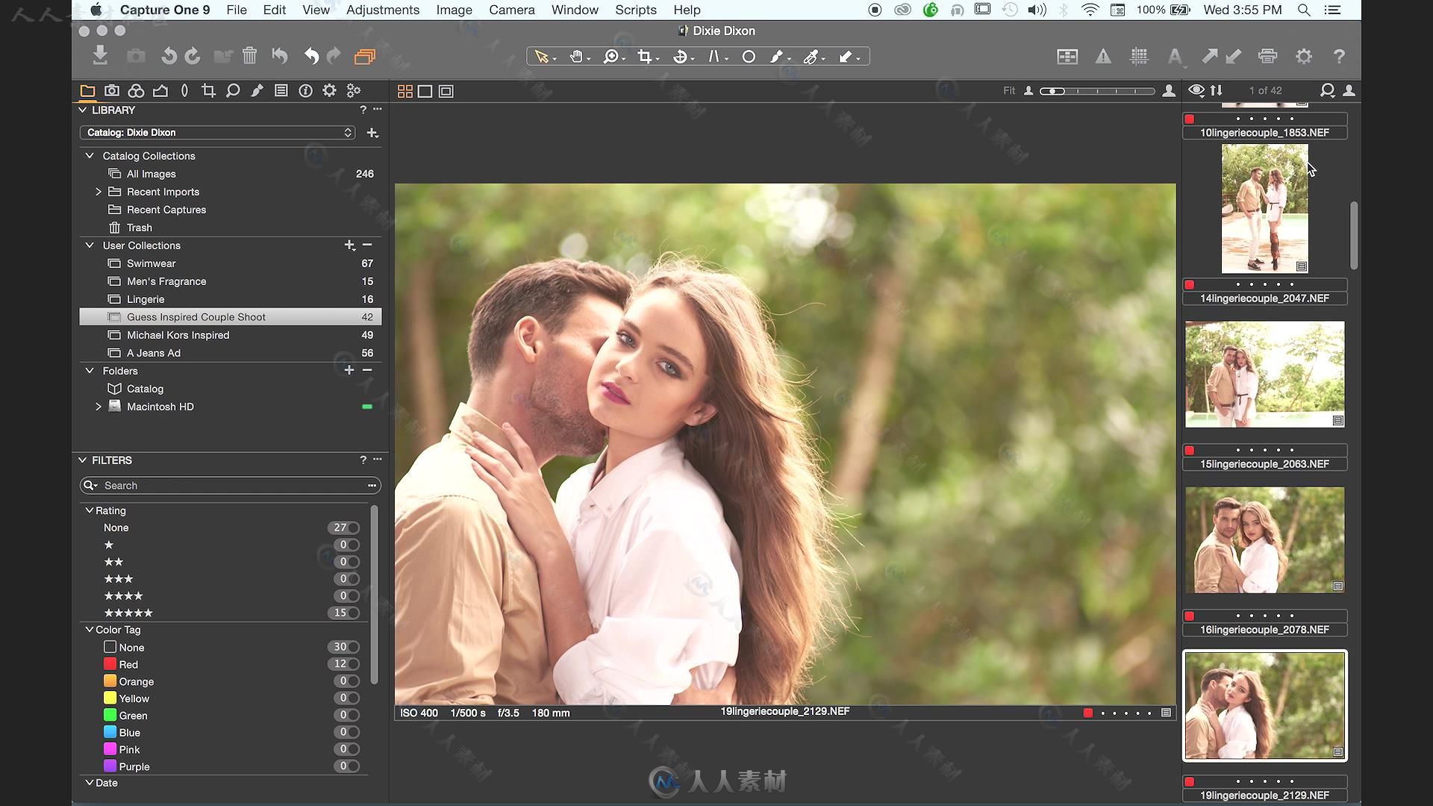The width and height of the screenshot is (1433, 806).
Task: Click the filter Search field
Action: click(231, 486)
